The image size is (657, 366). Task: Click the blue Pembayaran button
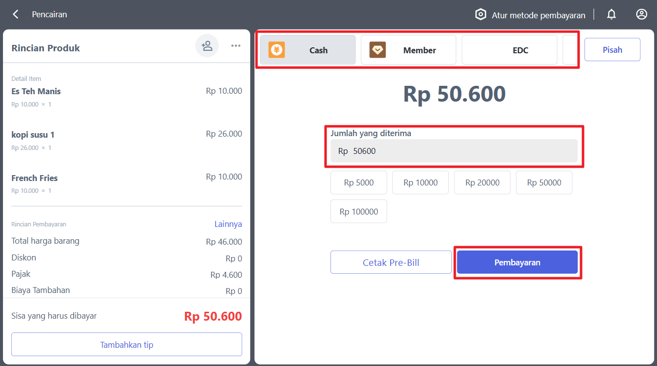point(517,262)
